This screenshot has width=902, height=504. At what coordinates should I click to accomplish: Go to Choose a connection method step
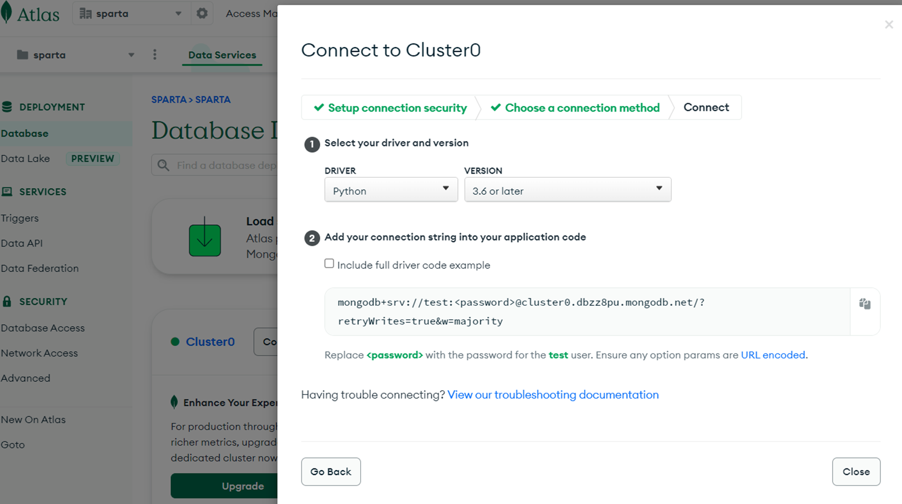pos(575,108)
